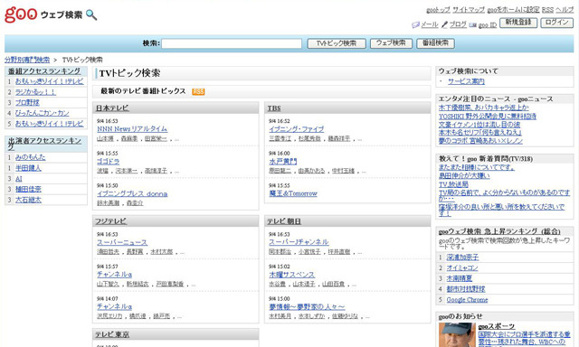Click the 日本テレビ section heading
Screen dimensions: 579x347
tap(112, 108)
